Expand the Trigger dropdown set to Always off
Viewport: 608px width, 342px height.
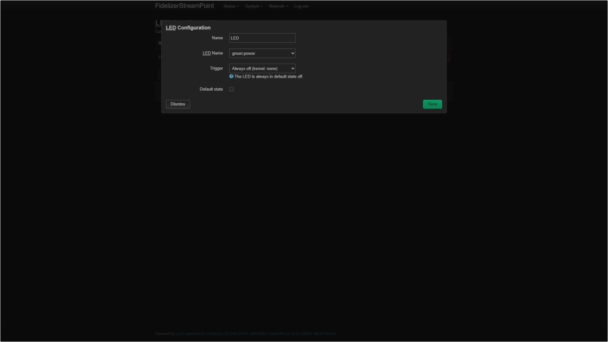click(x=262, y=68)
